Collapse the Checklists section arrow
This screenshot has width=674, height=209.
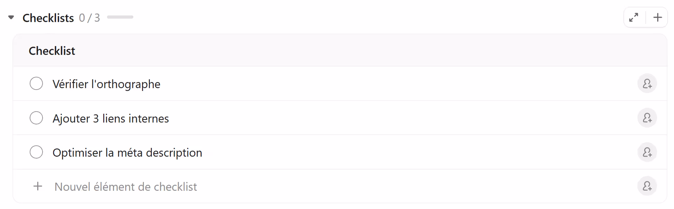pos(11,17)
